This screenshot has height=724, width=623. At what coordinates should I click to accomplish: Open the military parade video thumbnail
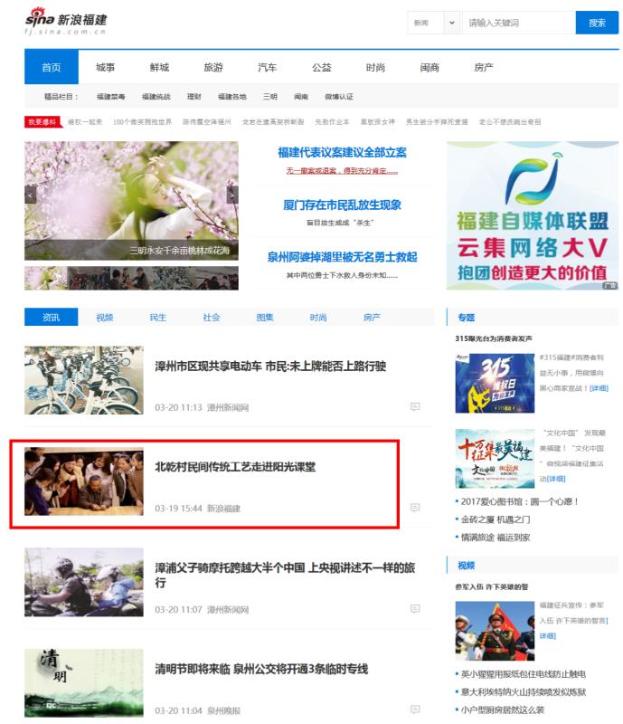tap(495, 631)
